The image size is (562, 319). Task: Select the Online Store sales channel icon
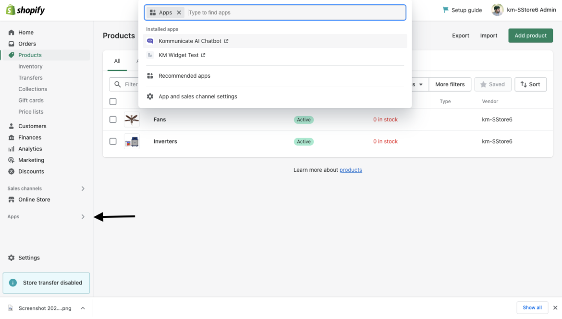point(11,199)
